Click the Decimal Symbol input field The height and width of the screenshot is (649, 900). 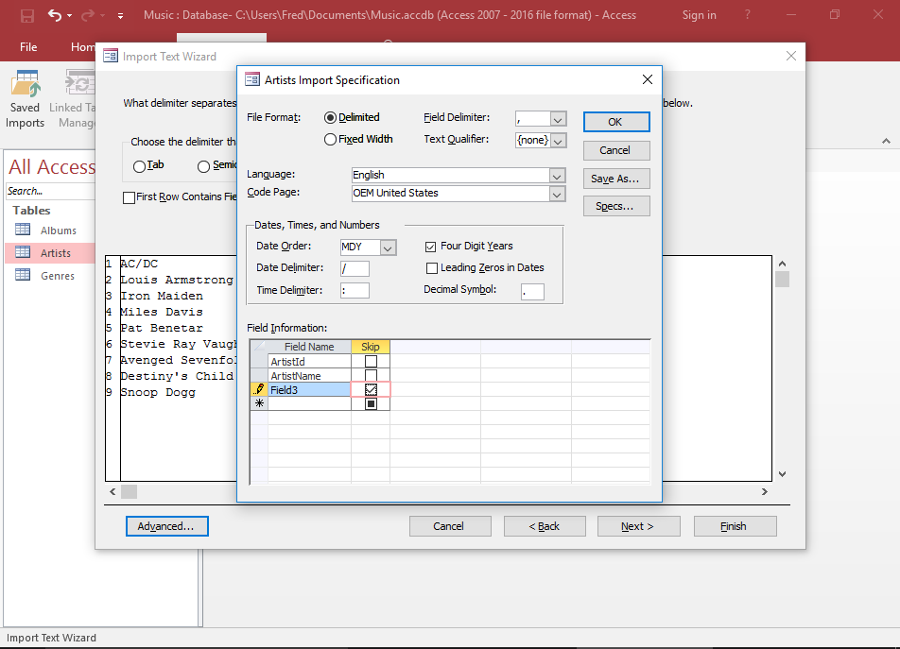click(532, 292)
